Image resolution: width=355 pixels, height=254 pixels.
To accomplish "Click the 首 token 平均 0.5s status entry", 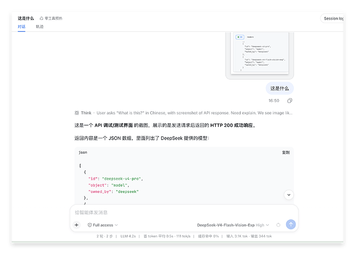I will [167, 236].
